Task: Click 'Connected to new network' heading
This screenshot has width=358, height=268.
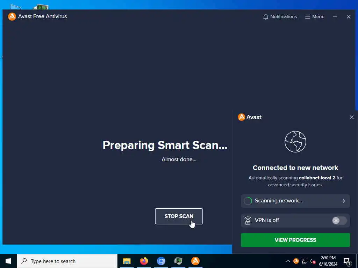Action: click(295, 168)
